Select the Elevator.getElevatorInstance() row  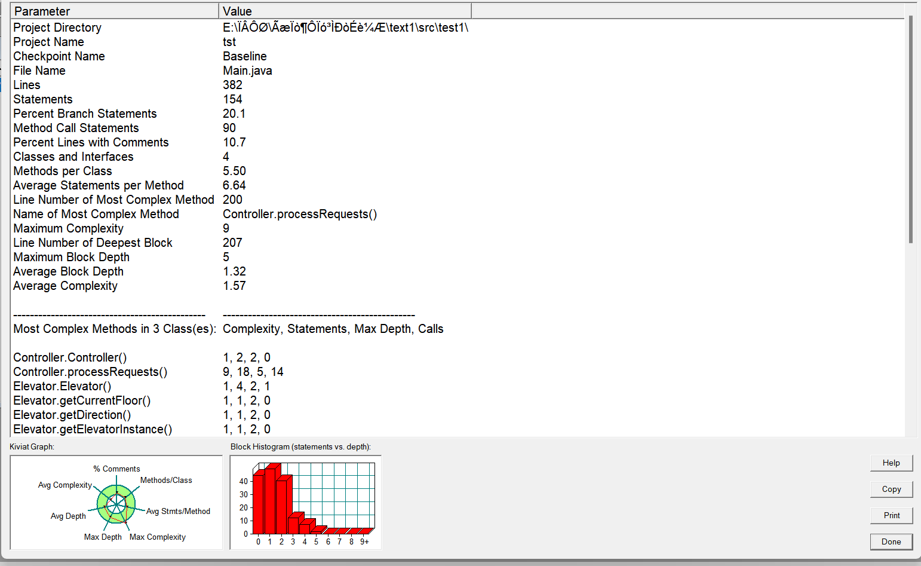pos(458,429)
